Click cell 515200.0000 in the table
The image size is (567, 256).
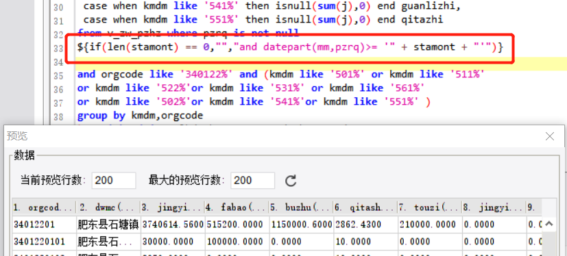click(237, 225)
